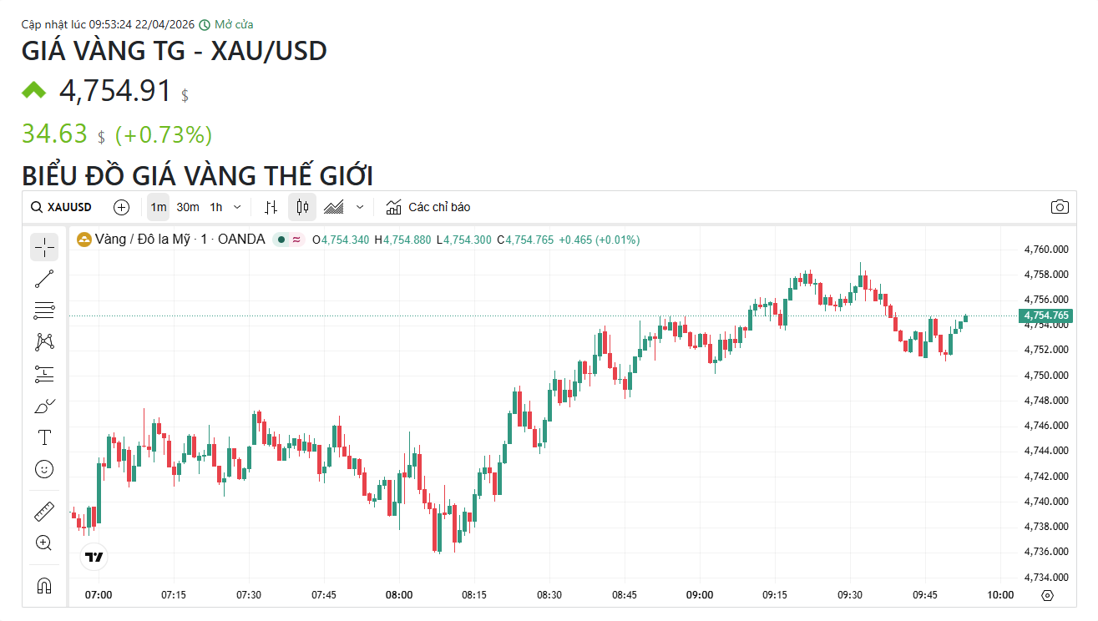Screen dimensions: 1098x621
Task: Switch to the 1h timeframe
Action: point(216,207)
